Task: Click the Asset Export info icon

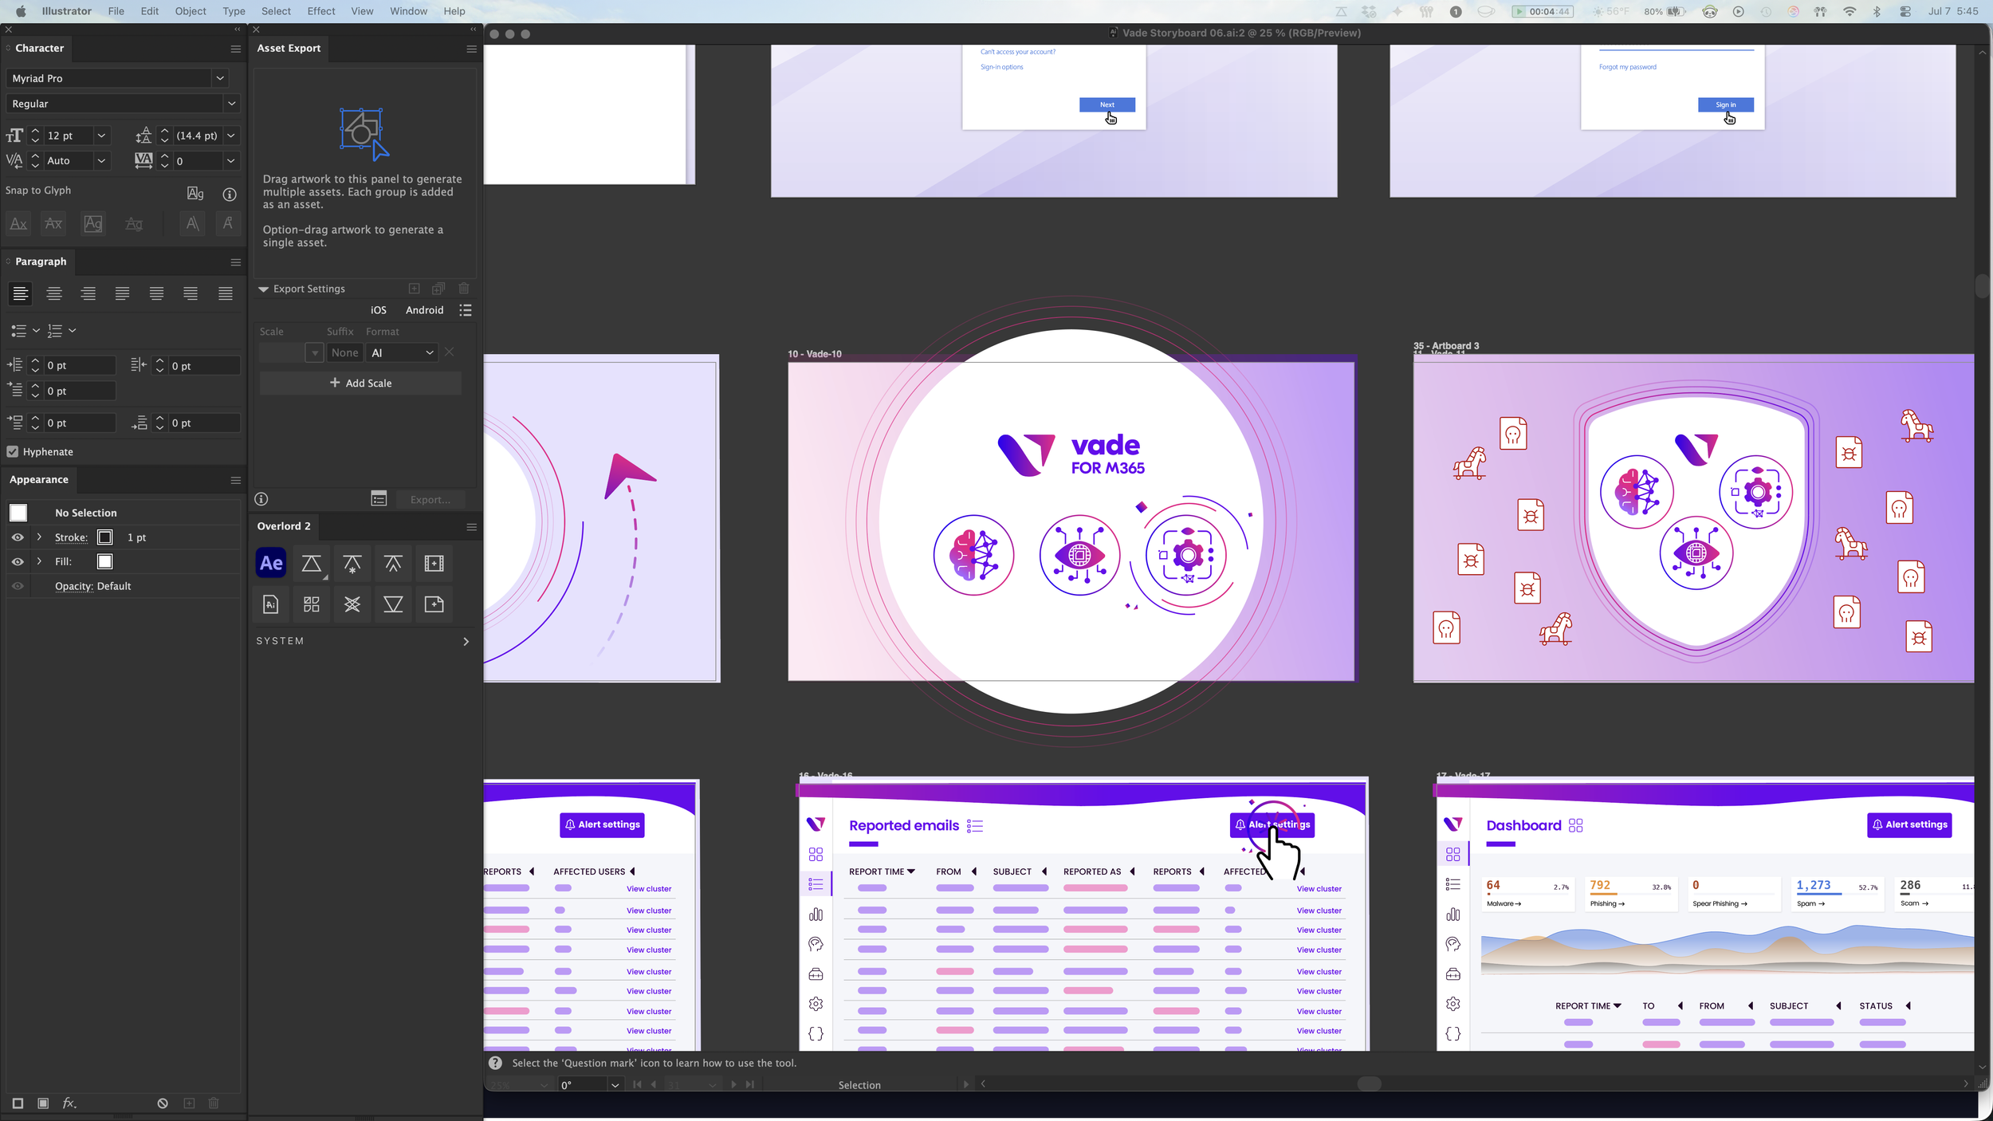Action: [261, 499]
